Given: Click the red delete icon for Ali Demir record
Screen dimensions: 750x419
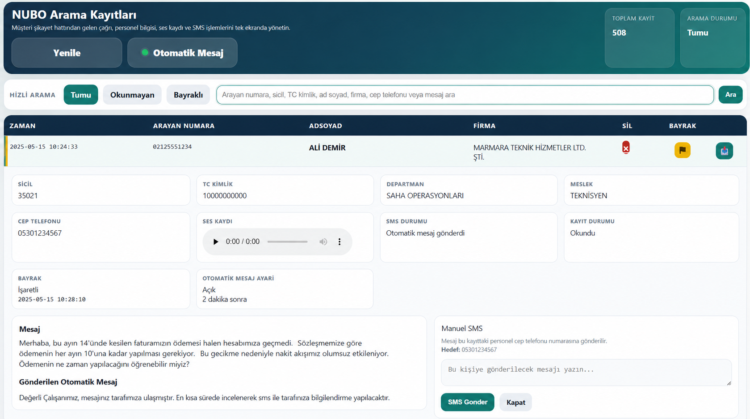Looking at the screenshot, I should [x=626, y=148].
